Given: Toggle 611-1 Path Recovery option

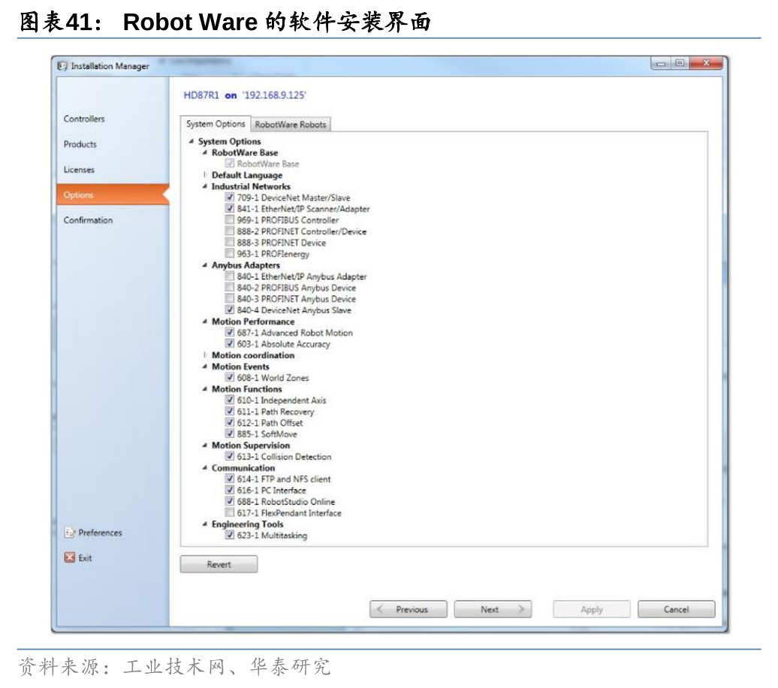Looking at the screenshot, I should pyautogui.click(x=229, y=411).
